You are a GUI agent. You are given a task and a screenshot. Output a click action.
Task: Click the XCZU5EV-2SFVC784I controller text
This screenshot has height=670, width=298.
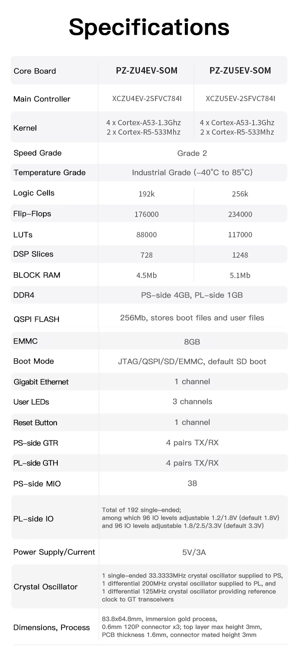240,98
